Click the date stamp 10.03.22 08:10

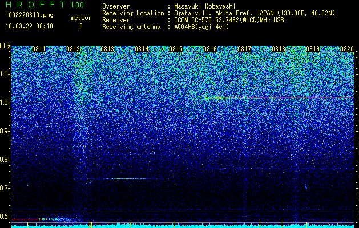click(29, 26)
